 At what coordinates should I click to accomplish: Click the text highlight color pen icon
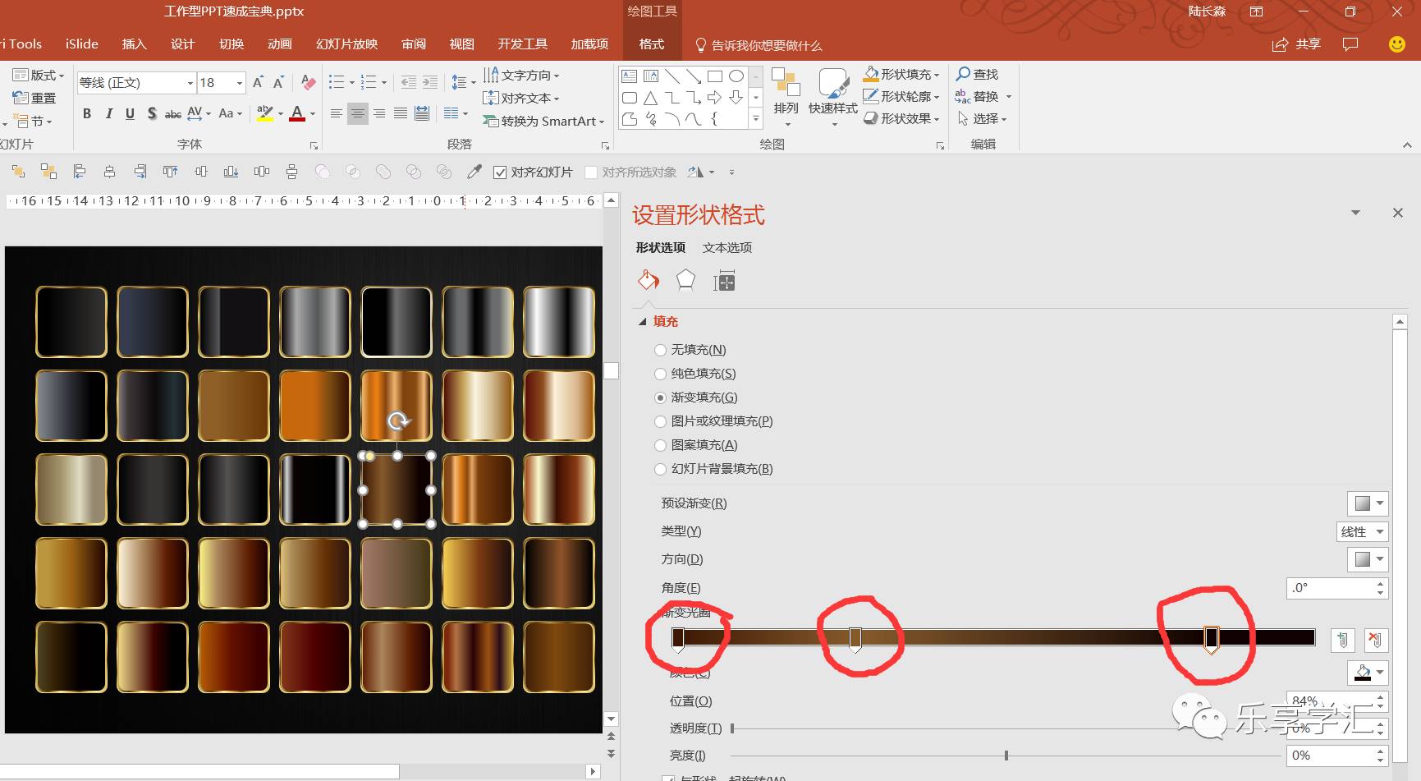click(264, 113)
